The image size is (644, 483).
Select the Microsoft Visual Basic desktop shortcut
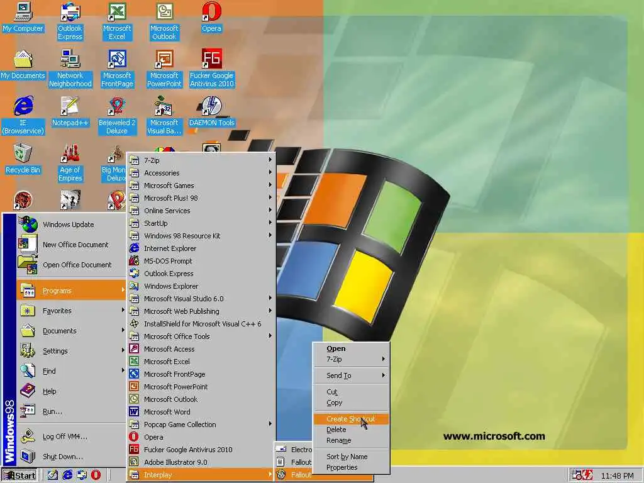[164, 116]
